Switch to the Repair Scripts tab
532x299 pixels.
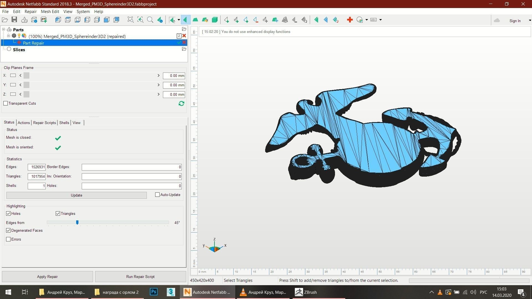click(44, 123)
